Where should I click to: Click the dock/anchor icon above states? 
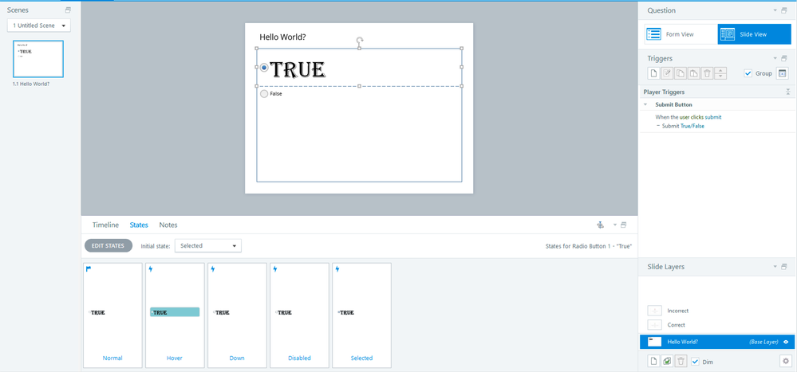[600, 225]
